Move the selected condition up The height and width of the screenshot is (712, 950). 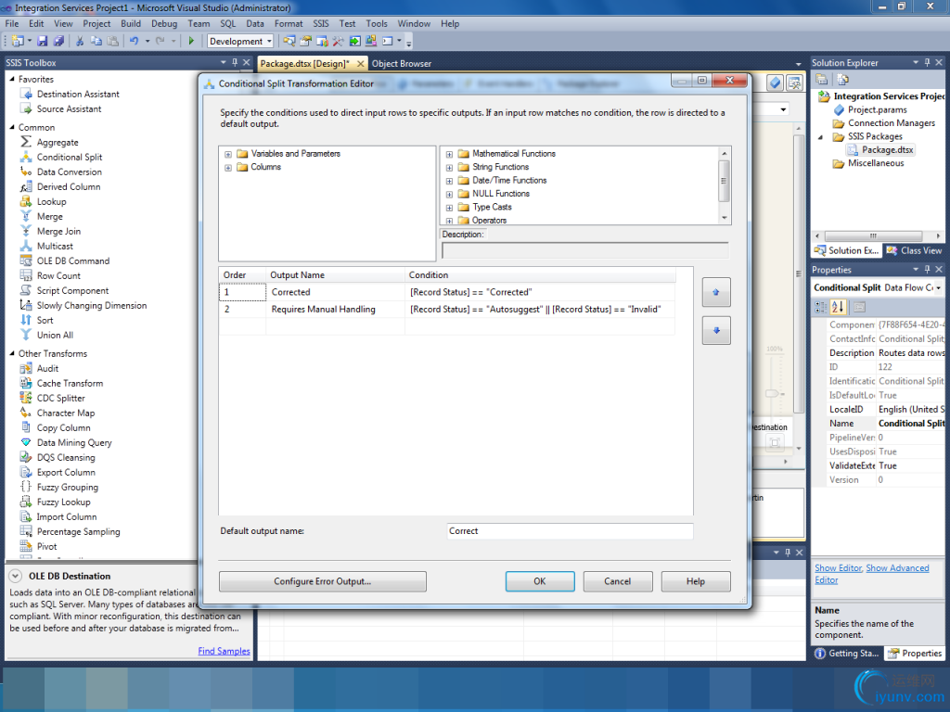pyautogui.click(x=716, y=292)
